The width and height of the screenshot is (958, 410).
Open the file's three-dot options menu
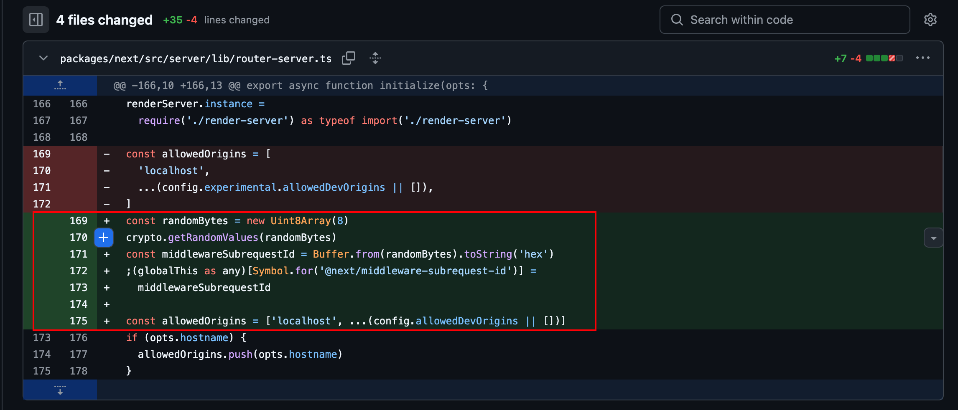coord(922,58)
